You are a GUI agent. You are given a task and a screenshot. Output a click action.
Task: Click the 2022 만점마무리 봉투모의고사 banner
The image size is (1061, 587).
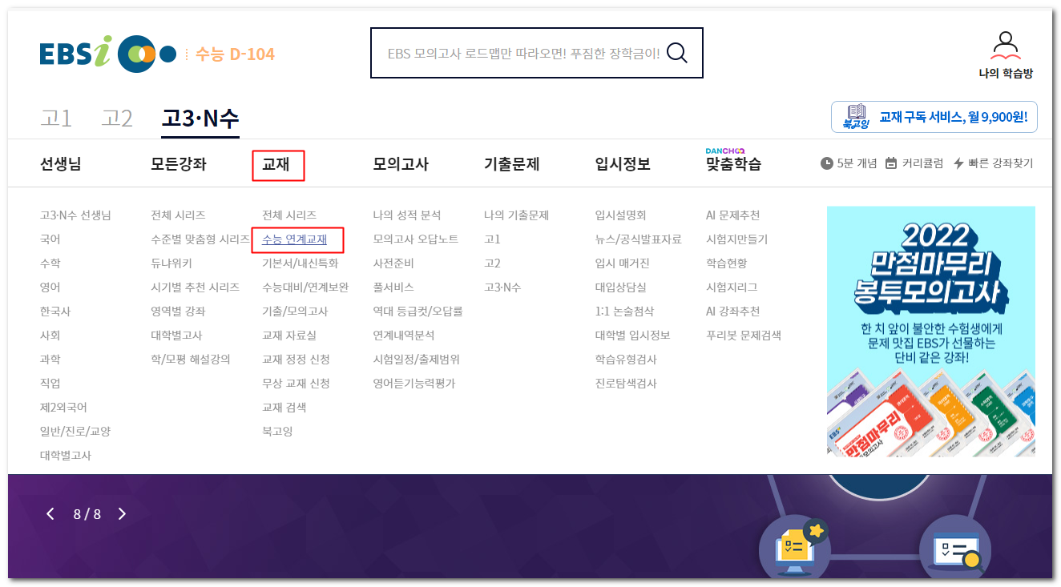pyautogui.click(x=931, y=332)
